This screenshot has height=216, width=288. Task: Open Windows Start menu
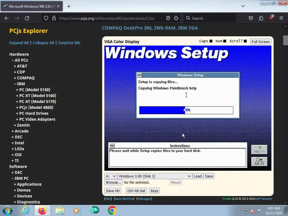(x=8, y=210)
